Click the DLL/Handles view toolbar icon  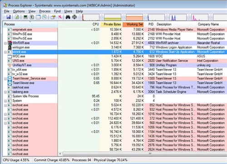44,17
